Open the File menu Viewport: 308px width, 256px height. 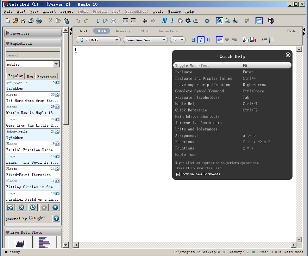8,11
